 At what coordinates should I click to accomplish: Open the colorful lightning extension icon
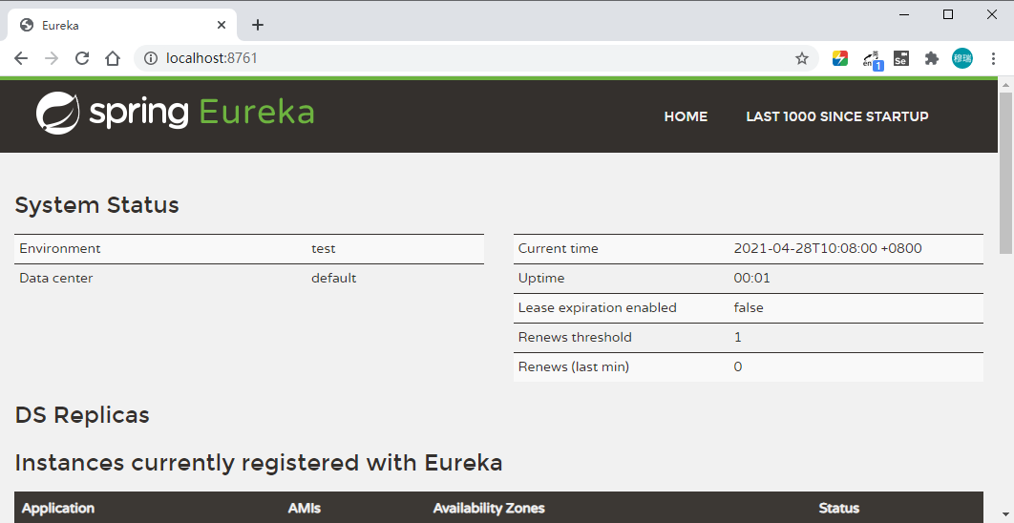point(839,58)
